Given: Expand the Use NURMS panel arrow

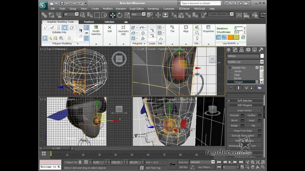Looking at the screenshot, I should pyautogui.click(x=238, y=44).
